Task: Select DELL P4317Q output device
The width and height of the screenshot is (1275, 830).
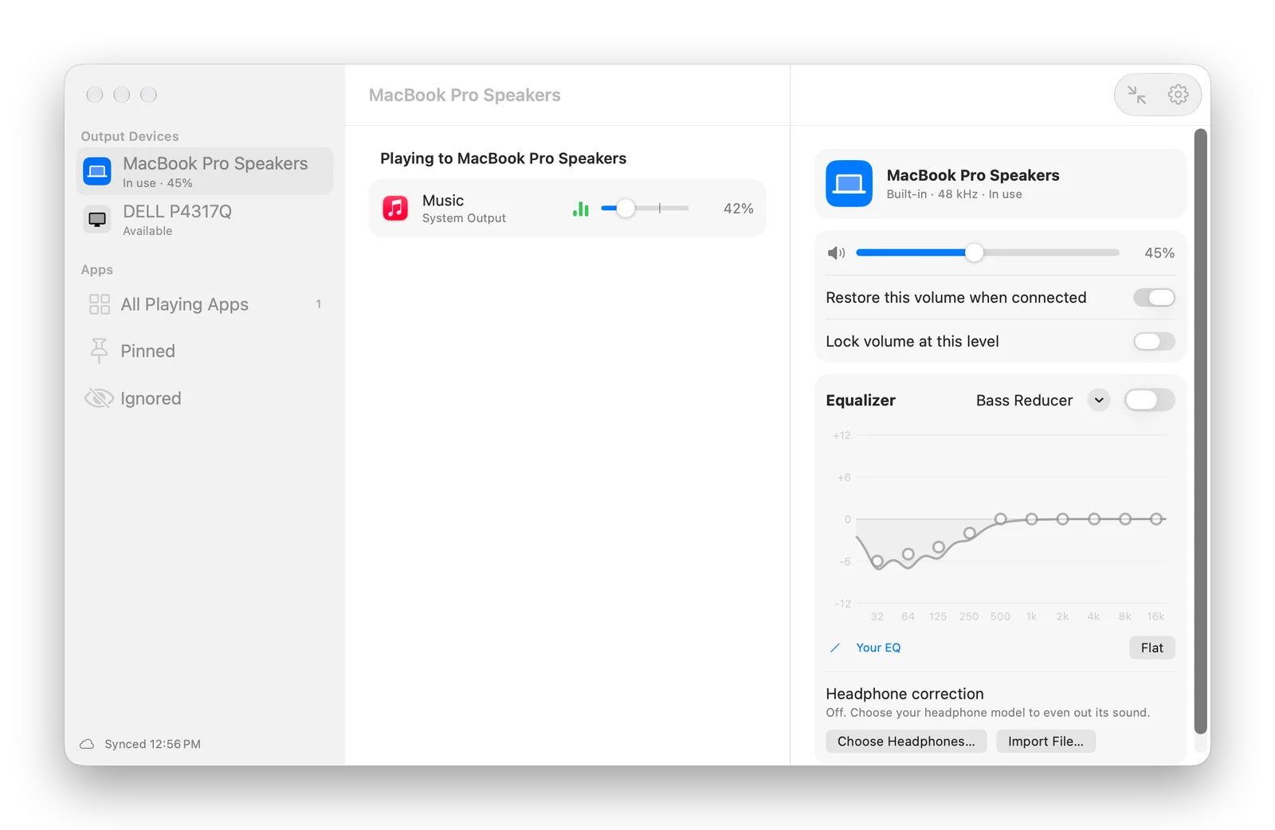Action: [205, 219]
